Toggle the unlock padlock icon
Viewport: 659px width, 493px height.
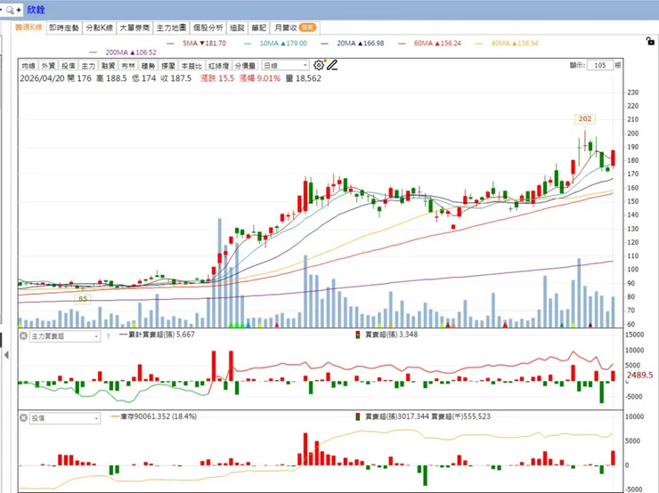click(650, 41)
